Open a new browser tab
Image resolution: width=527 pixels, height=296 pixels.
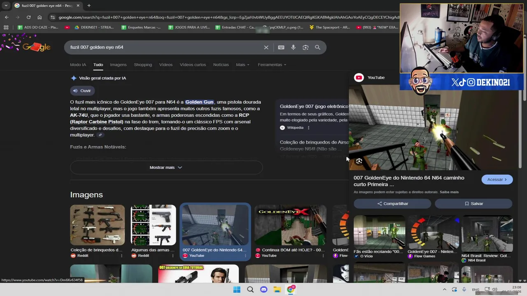(x=89, y=6)
